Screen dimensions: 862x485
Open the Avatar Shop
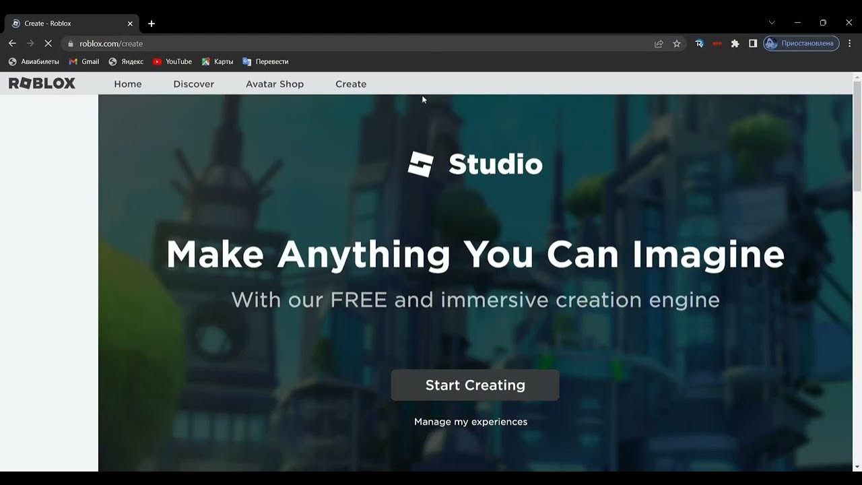tap(275, 84)
